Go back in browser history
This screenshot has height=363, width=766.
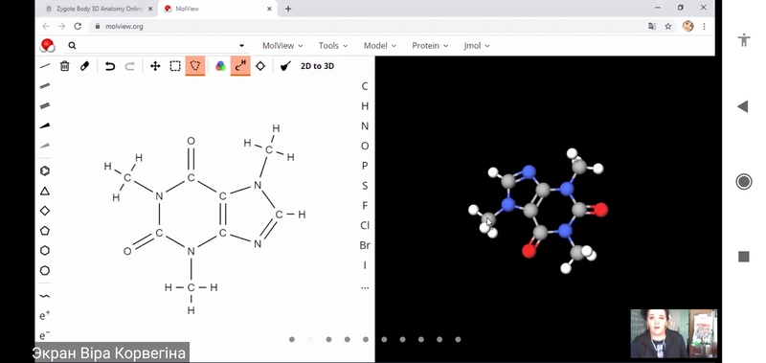point(45,27)
